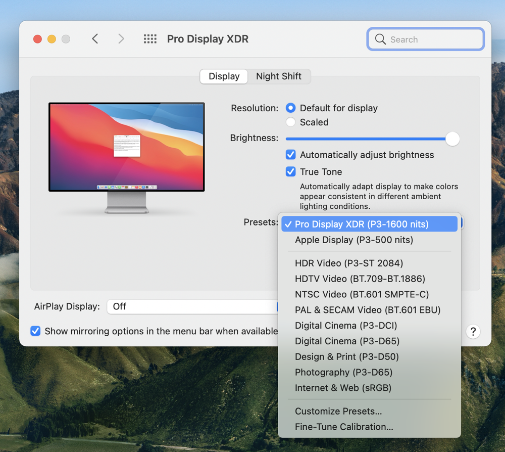Select the Default for display resolution

[291, 108]
